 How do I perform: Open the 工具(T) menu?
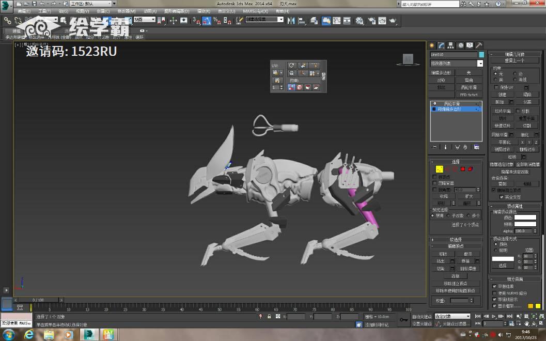point(44,11)
